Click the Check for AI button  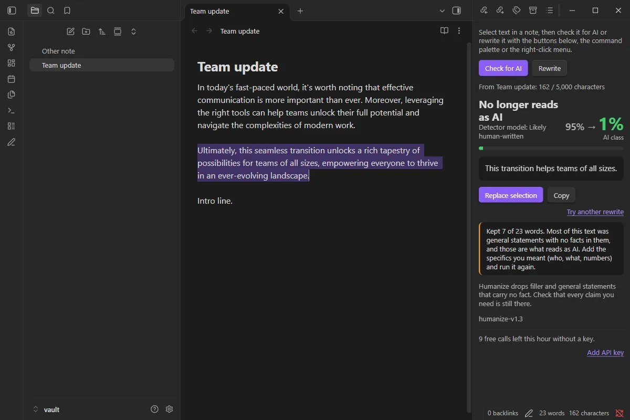(503, 68)
